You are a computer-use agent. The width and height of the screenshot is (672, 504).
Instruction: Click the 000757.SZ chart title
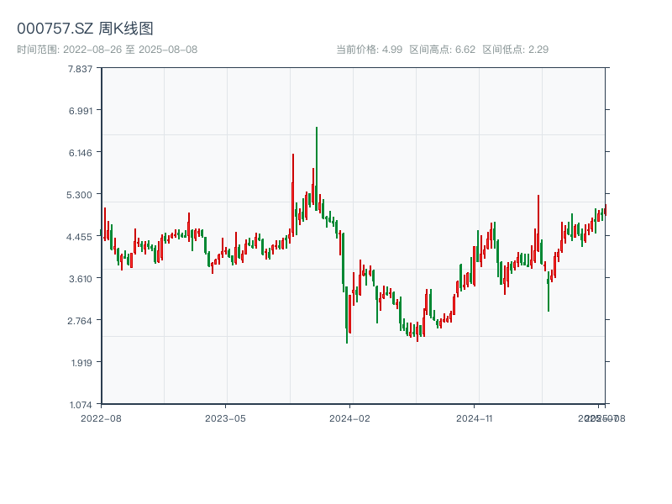tap(86, 29)
